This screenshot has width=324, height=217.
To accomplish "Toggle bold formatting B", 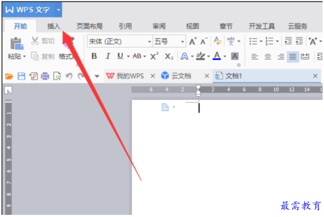I will click(x=94, y=56).
